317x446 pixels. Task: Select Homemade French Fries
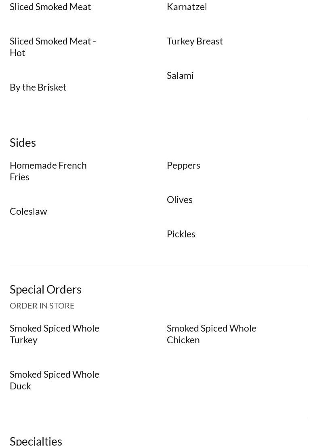point(48,171)
